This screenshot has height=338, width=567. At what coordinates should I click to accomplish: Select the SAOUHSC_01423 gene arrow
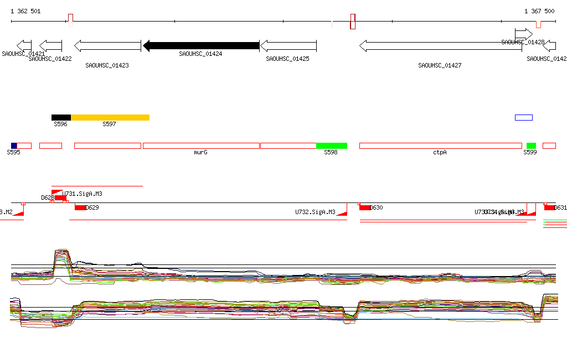click(108, 46)
